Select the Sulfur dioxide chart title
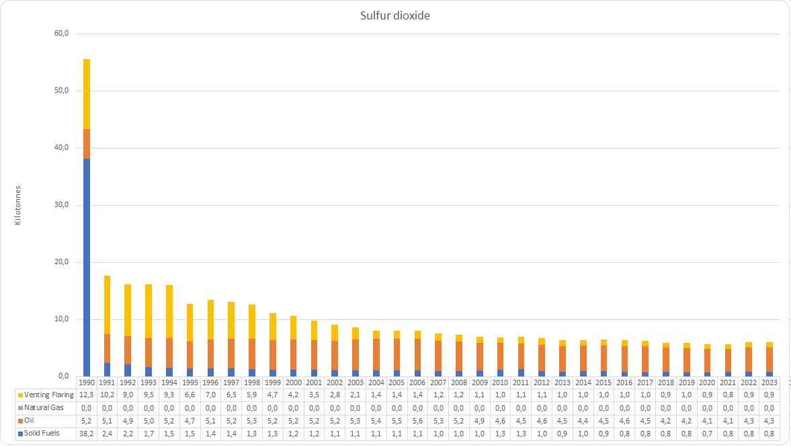Viewport: 791px width, 447px height. [395, 15]
